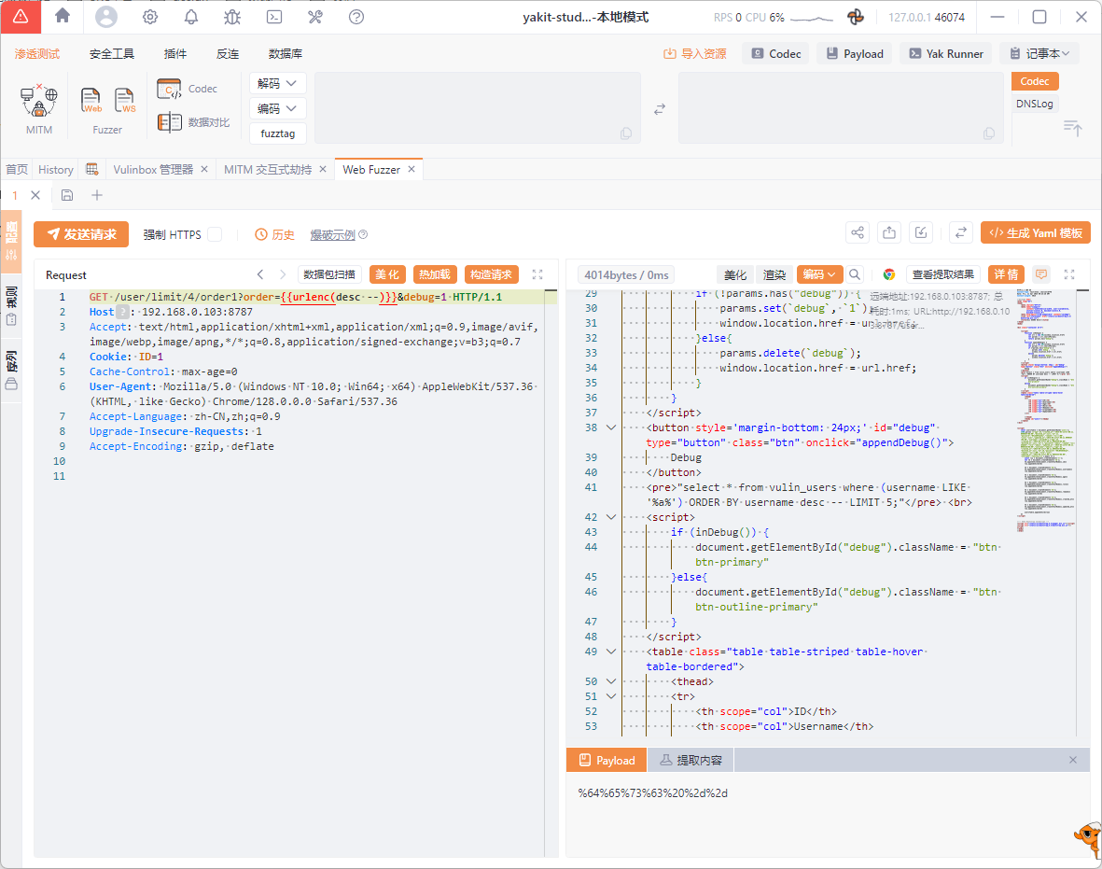Image resolution: width=1102 pixels, height=869 pixels.
Task: Open the WS websocket fuzzer icon
Action: 125,100
